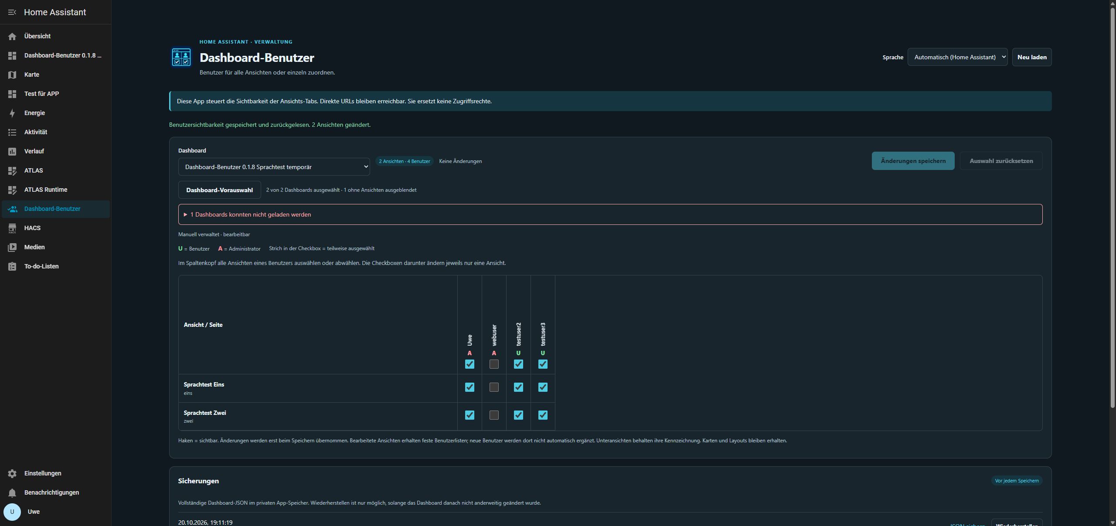The image size is (1116, 526).
Task: Open the Dashboard-Vorauswahl button
Action: pos(219,190)
